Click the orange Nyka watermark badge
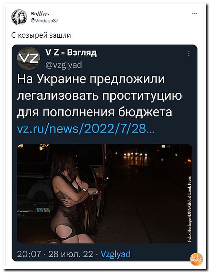210x273 pixels. coord(196,259)
